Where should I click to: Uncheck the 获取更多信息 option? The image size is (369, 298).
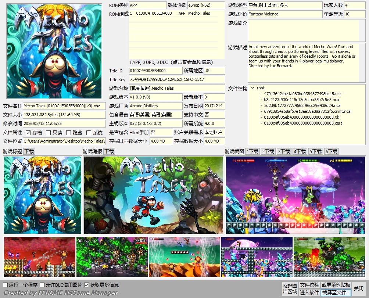[87, 285]
